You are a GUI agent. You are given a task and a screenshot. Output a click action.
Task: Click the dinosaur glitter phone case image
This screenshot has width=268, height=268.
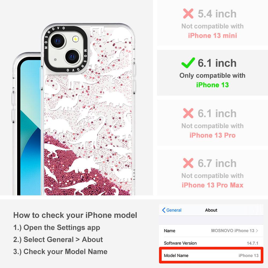pos(74,109)
